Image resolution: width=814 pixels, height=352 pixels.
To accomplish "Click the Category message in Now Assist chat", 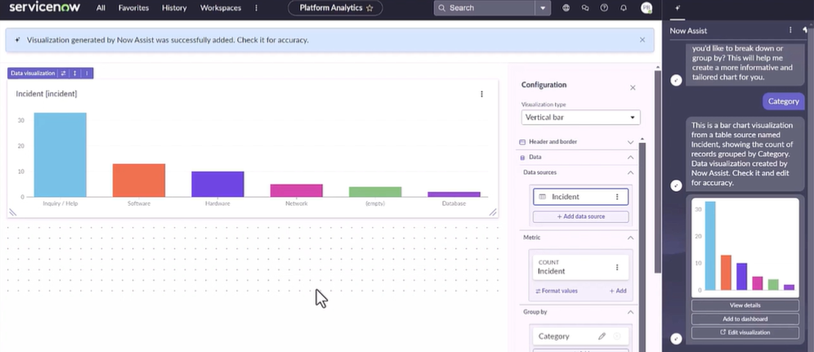I will point(783,101).
